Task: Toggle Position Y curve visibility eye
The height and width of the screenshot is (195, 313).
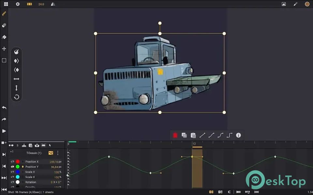Action: [12, 167]
